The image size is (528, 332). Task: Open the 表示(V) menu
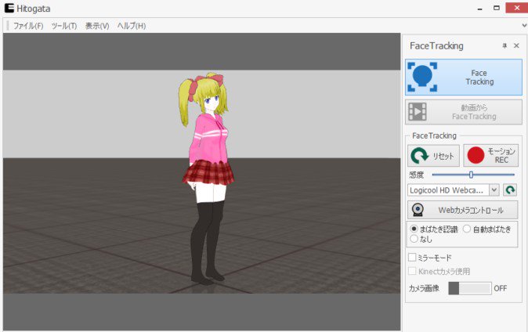click(97, 26)
